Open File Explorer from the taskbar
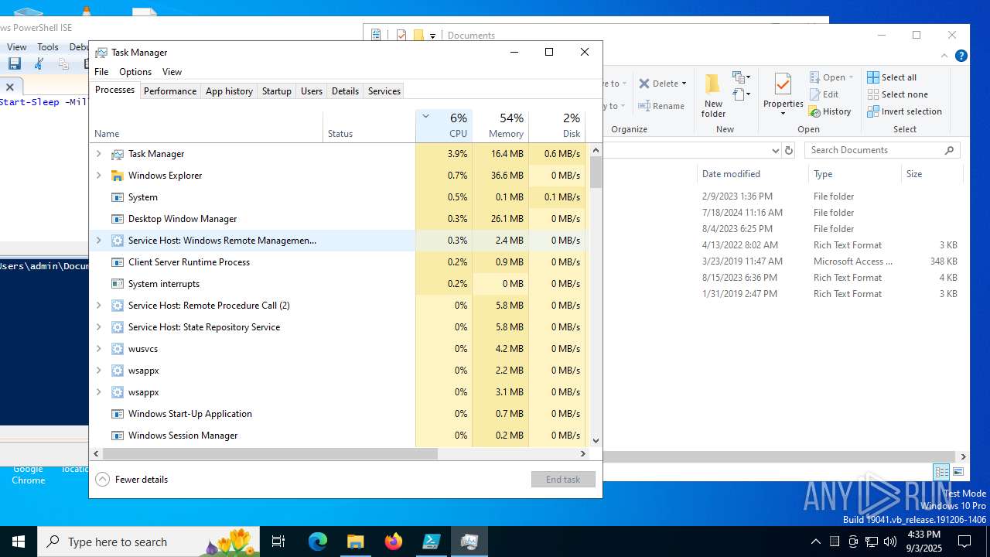The image size is (990, 557). 356,542
